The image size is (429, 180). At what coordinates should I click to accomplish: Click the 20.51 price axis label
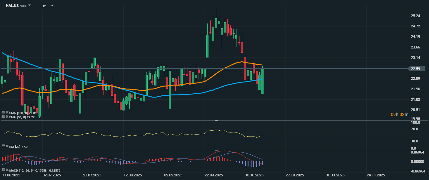(x=415, y=110)
